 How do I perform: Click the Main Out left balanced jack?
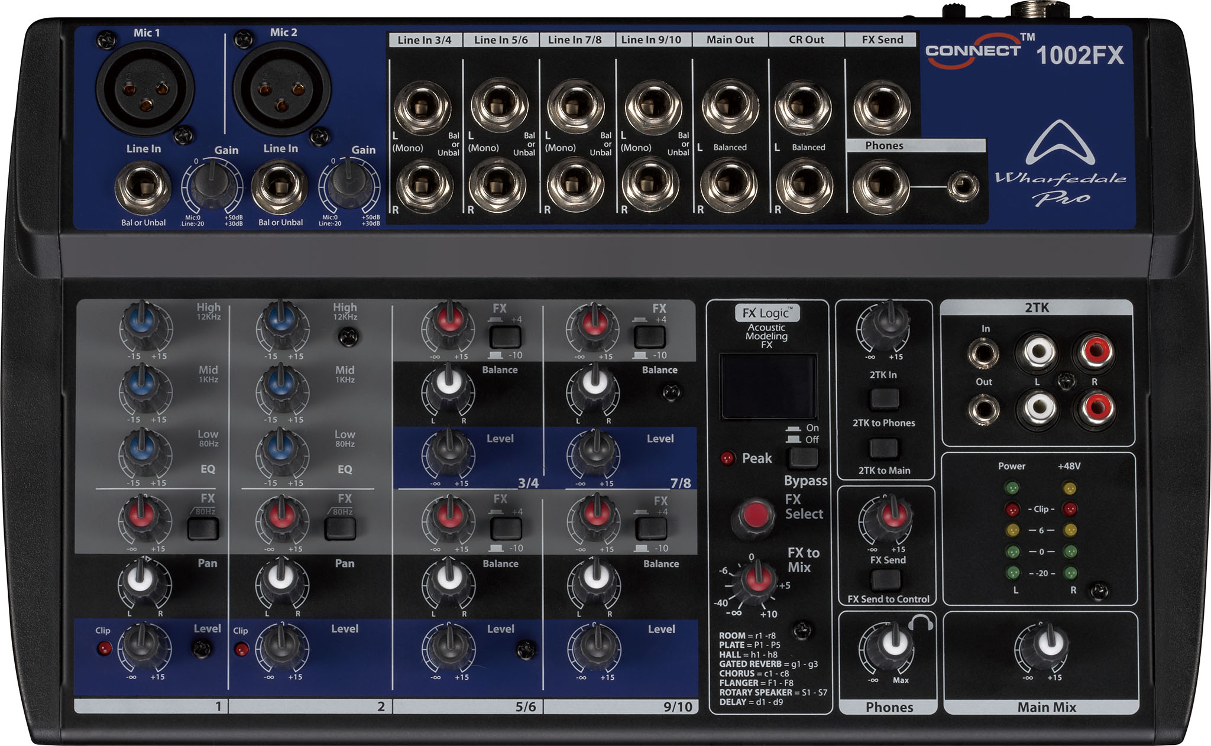[729, 108]
